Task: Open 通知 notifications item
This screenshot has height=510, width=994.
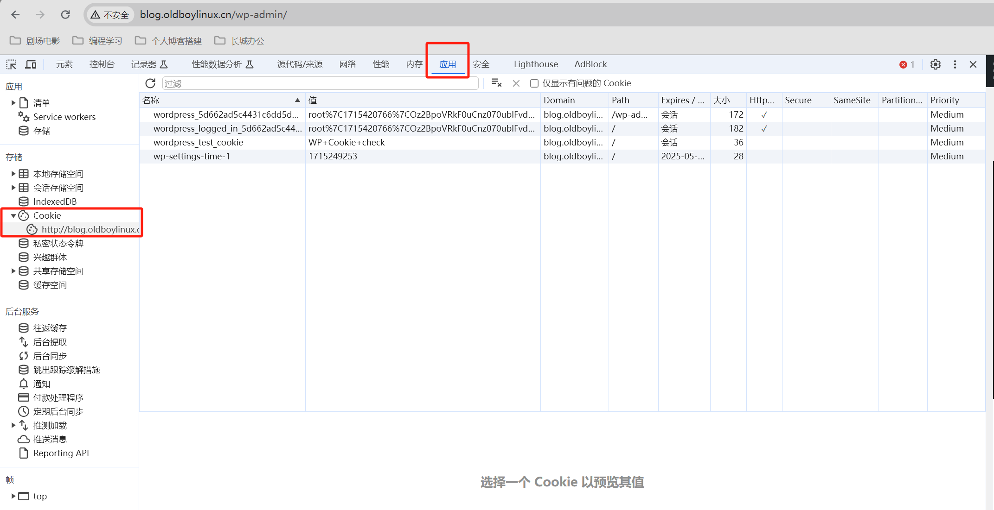Action: [x=41, y=384]
